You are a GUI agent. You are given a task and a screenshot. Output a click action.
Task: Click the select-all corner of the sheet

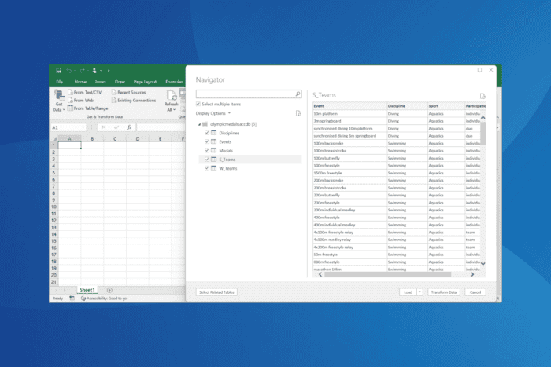point(54,138)
